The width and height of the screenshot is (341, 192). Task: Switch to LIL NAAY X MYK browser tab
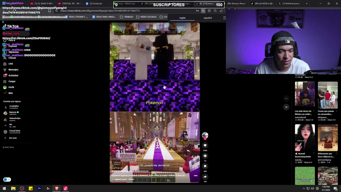pyautogui.click(x=42, y=3)
